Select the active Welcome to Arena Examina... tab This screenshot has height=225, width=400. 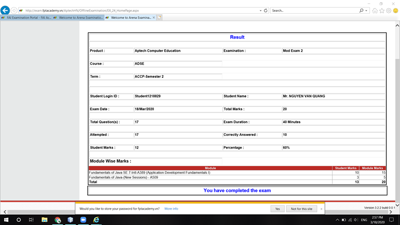129,18
